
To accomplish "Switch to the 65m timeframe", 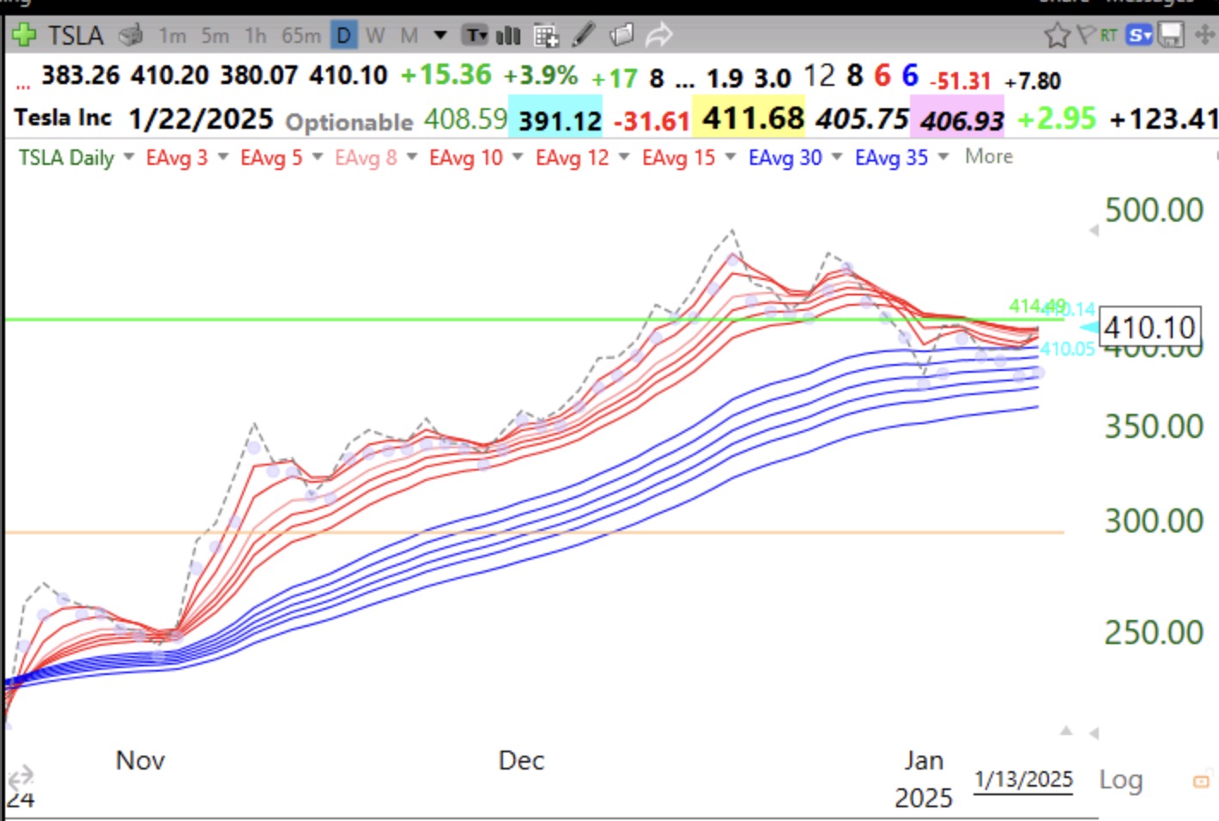I will click(301, 36).
